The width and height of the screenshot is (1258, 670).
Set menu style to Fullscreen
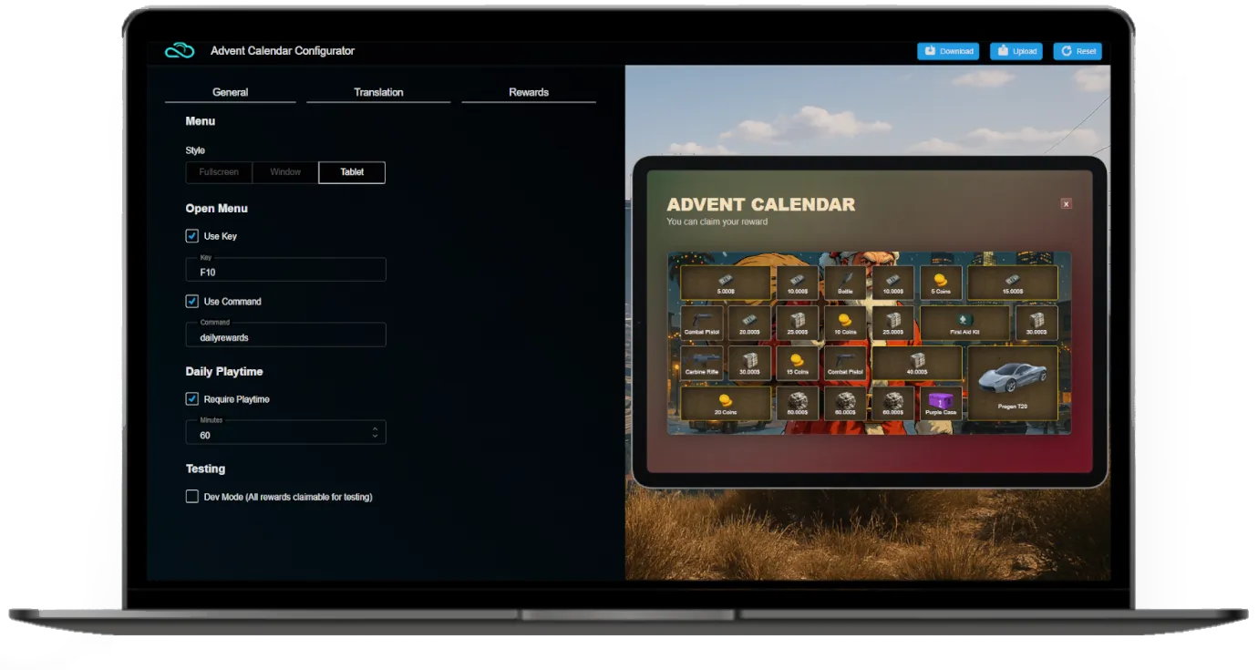click(x=219, y=172)
